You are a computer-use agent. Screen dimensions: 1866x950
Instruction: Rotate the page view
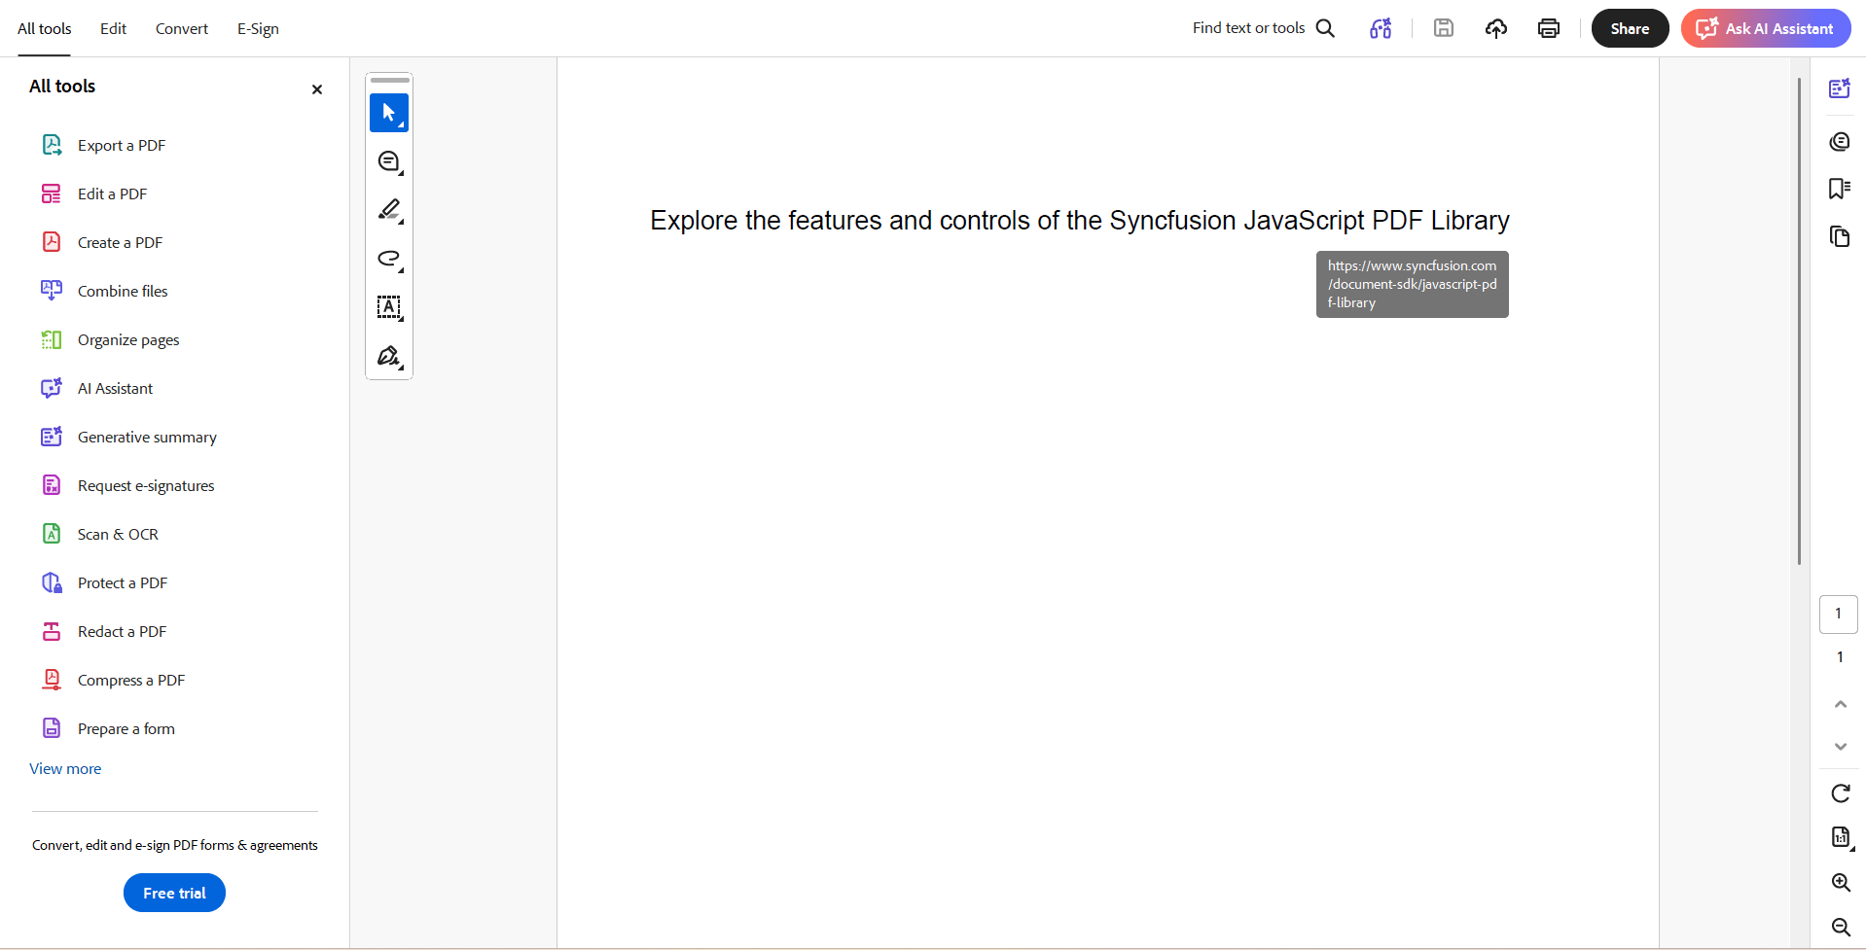coord(1841,793)
